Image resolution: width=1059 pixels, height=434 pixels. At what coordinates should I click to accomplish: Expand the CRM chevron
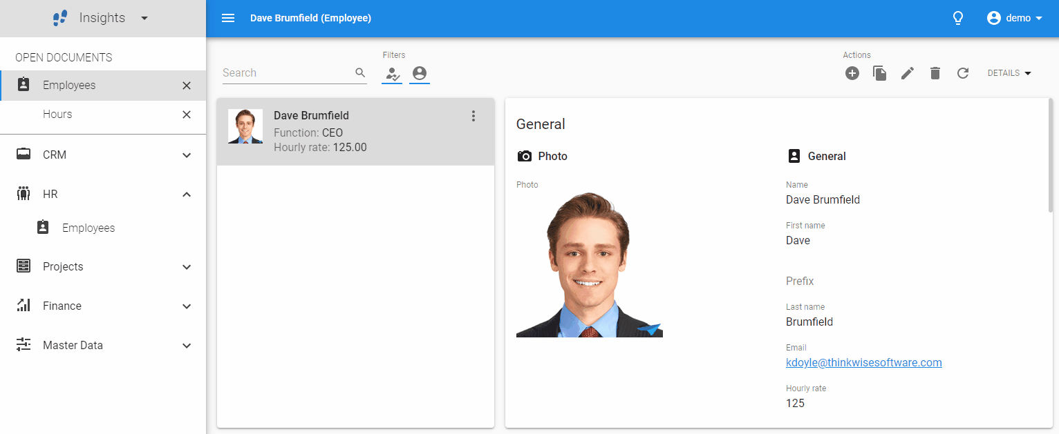click(x=187, y=155)
